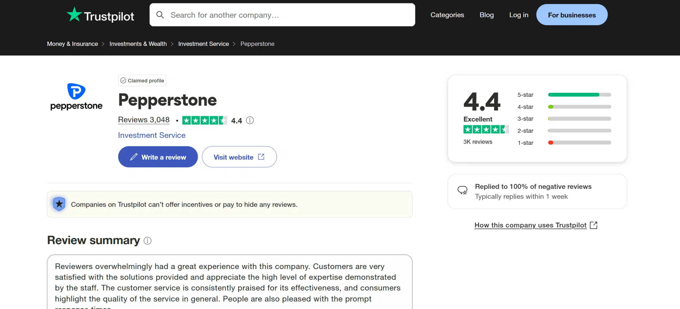Image resolution: width=680 pixels, height=309 pixels.
Task: Filter by the 1-star rating bar
Action: tap(579, 143)
